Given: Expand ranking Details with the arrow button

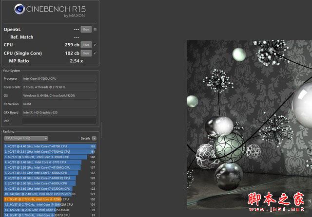Looking at the screenshot, I should click(94, 138).
